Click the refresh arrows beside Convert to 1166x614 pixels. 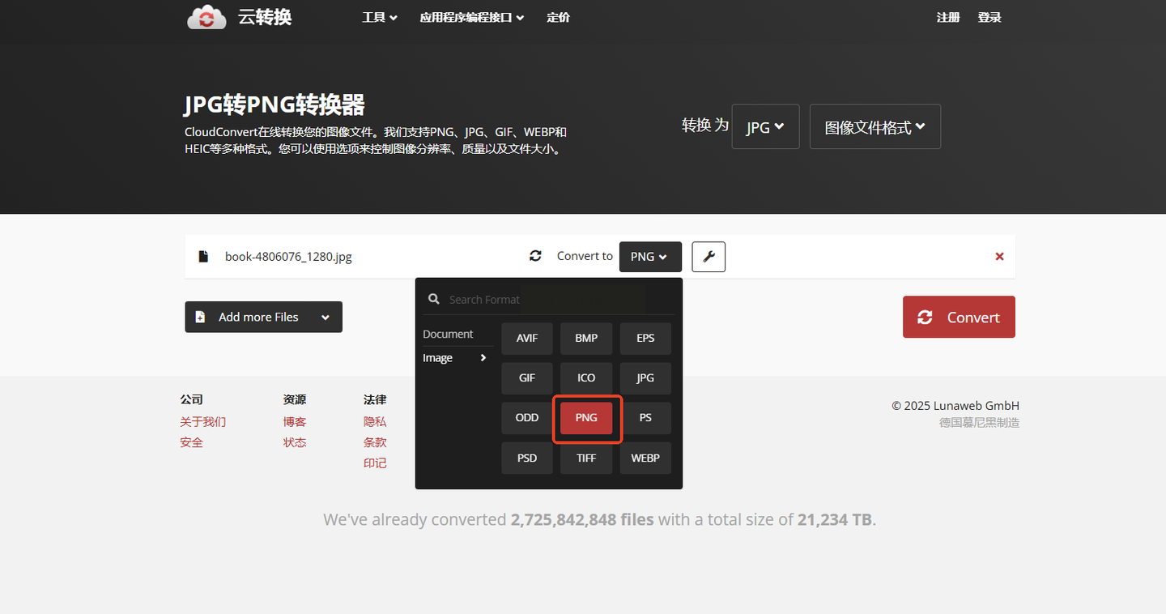point(535,256)
